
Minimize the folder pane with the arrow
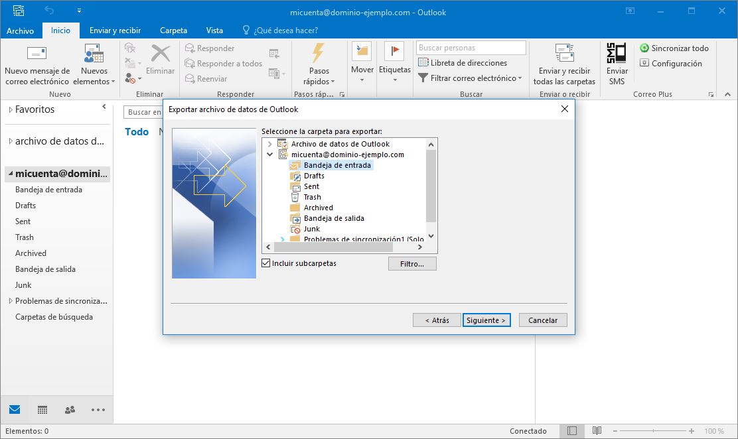pos(104,107)
